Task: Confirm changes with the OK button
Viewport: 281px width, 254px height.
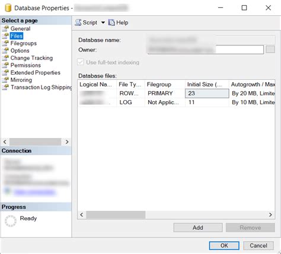Action: coord(224,246)
